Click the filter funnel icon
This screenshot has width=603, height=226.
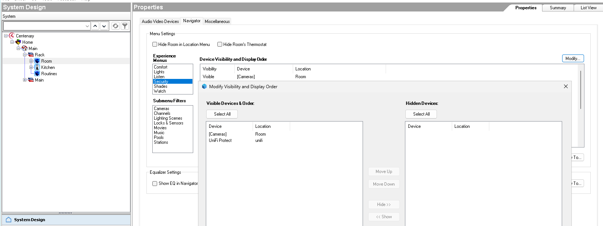point(125,26)
